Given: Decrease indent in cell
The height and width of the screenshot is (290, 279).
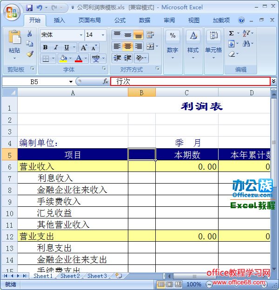Looking at the screenshot, I should pos(117,58).
